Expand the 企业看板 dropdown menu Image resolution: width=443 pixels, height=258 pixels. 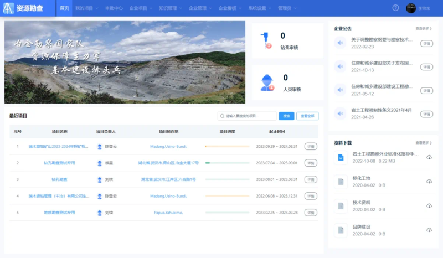230,8
